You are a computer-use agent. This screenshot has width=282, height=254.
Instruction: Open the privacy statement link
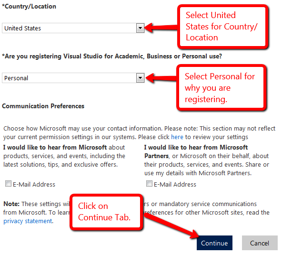click(x=28, y=221)
